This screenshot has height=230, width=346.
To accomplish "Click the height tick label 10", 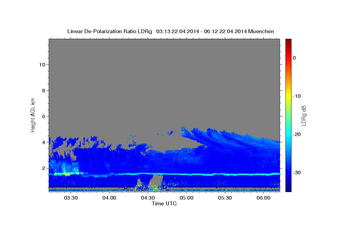I will 42,64.
